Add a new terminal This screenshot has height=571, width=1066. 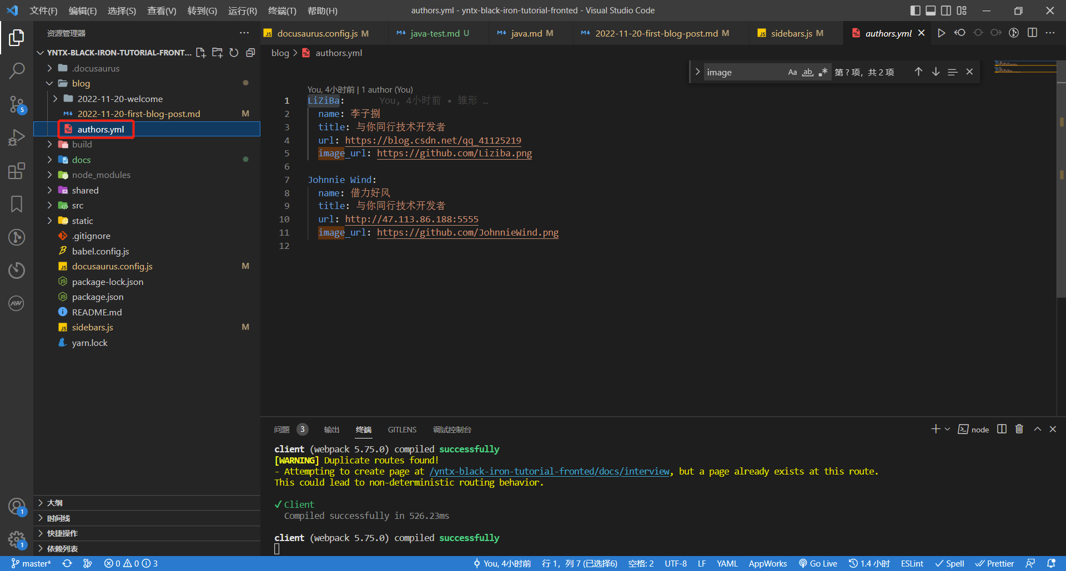(x=936, y=429)
